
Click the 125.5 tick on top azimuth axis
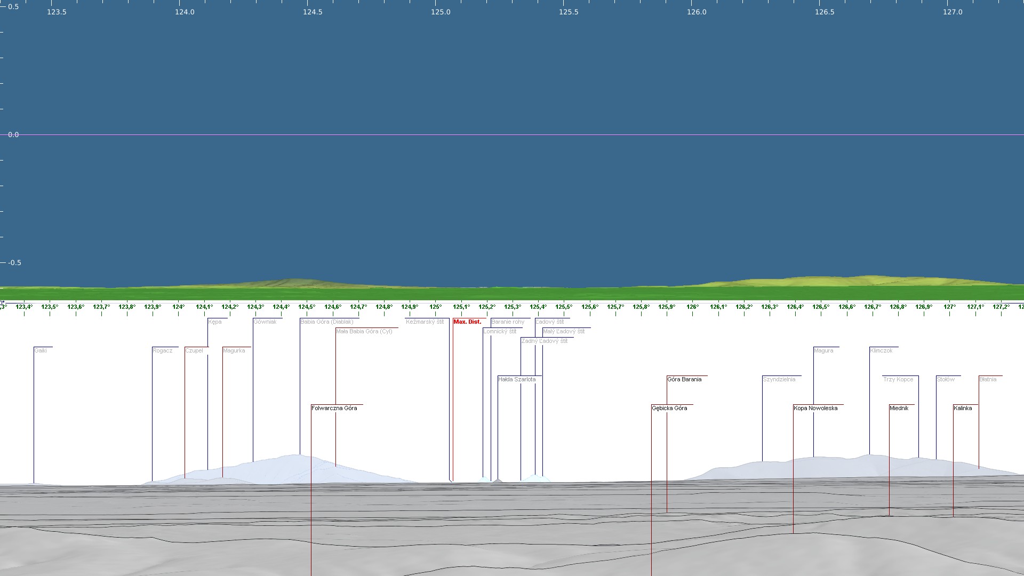point(569,12)
